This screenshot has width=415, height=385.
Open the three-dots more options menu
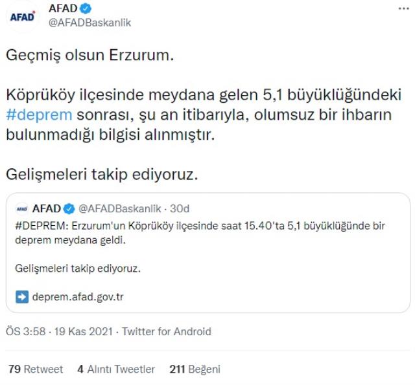403,8
